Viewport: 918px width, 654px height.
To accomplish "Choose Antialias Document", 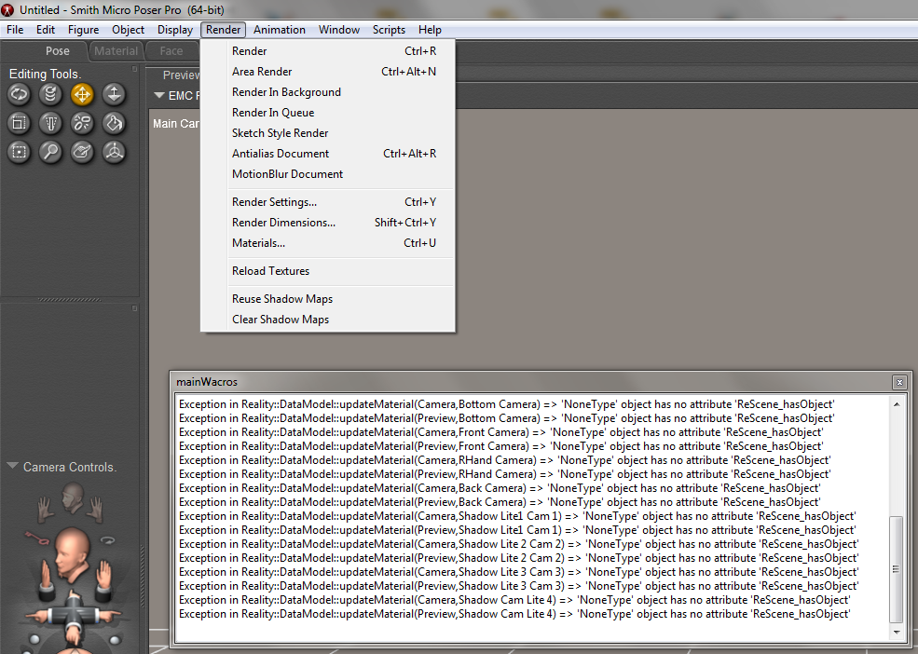I will [x=328, y=154].
